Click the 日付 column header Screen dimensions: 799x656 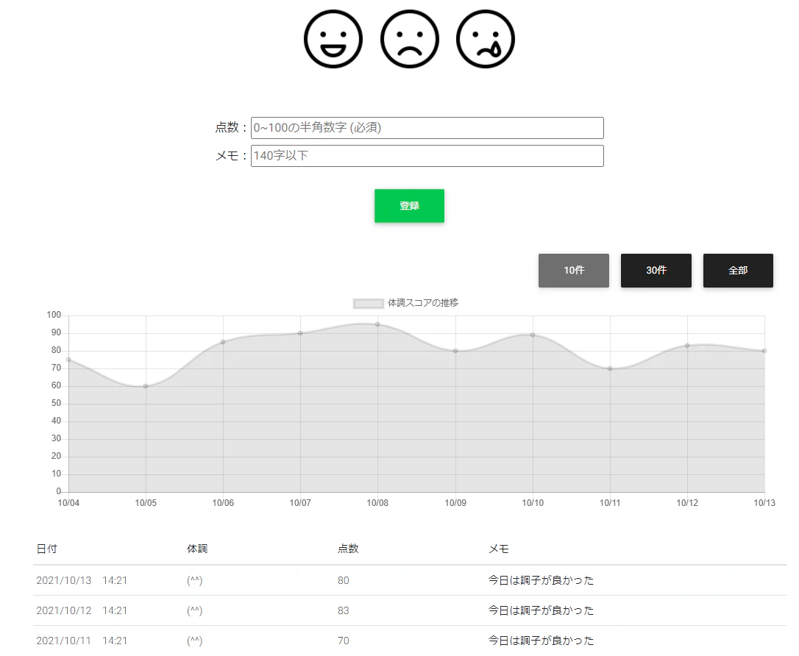47,549
